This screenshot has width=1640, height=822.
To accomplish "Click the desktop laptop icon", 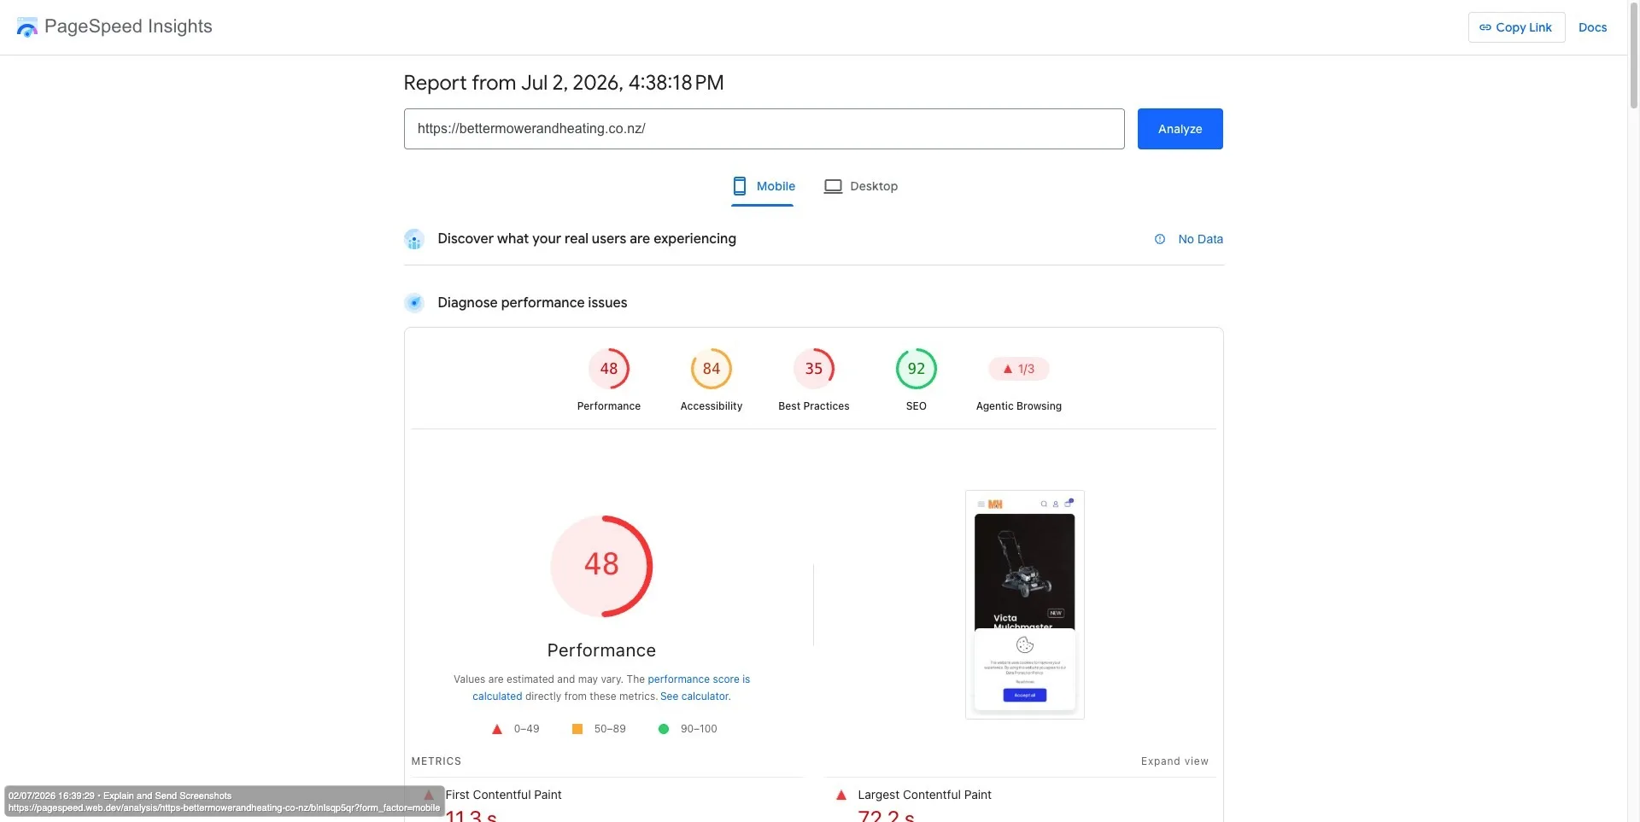I will 833,186.
